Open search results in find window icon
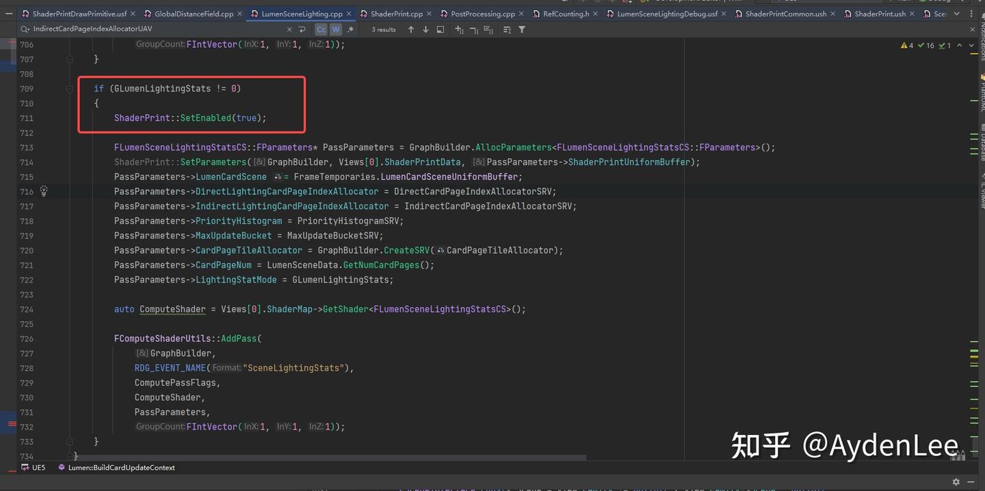Viewport: 985px width, 491px height. [x=441, y=29]
